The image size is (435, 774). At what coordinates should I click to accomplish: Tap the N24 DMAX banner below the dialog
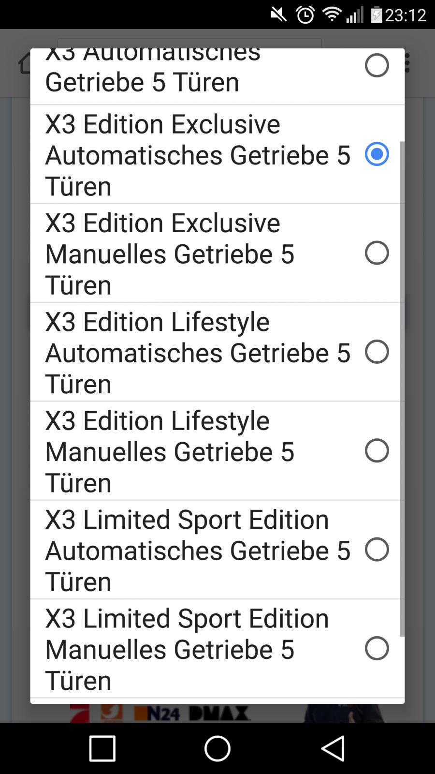click(x=193, y=714)
